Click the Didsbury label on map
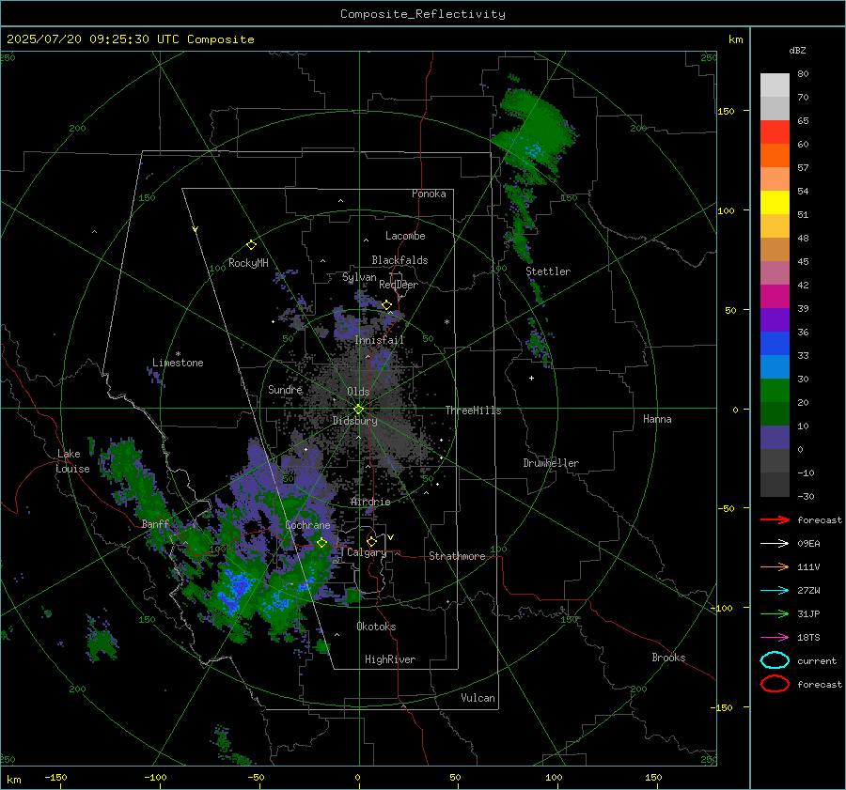Screen dimensions: 846x790 point(355,421)
